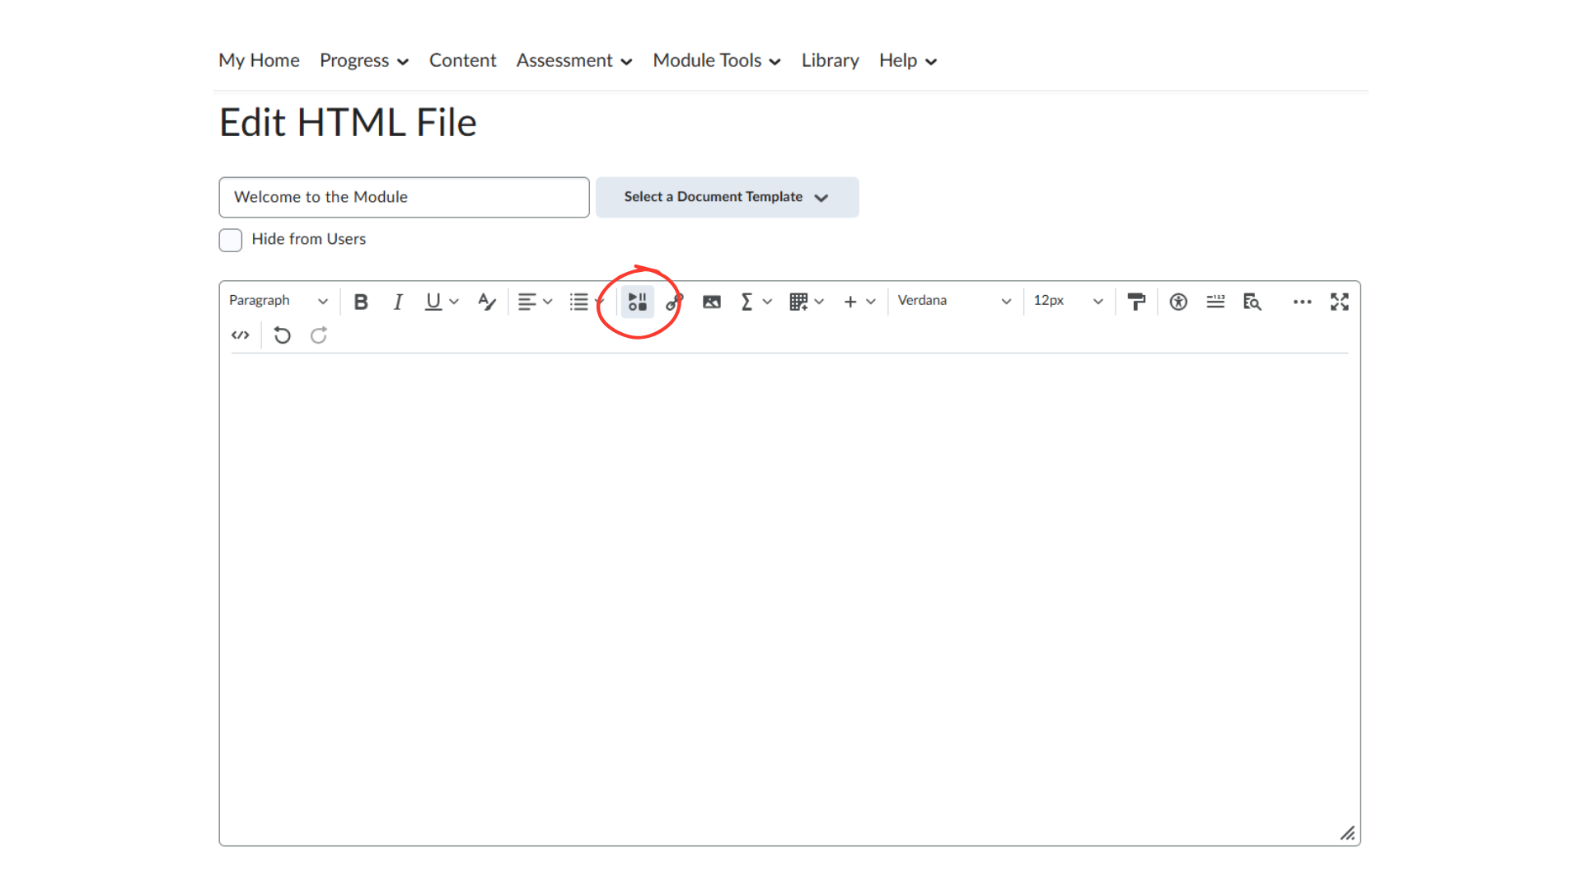The height and width of the screenshot is (890, 1582).
Task: Toggle bold text formatting
Action: (360, 302)
